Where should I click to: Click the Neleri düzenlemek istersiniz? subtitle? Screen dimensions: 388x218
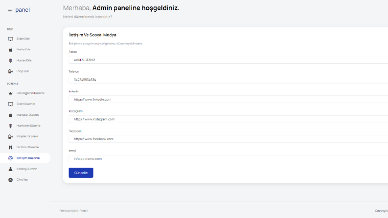click(x=88, y=17)
